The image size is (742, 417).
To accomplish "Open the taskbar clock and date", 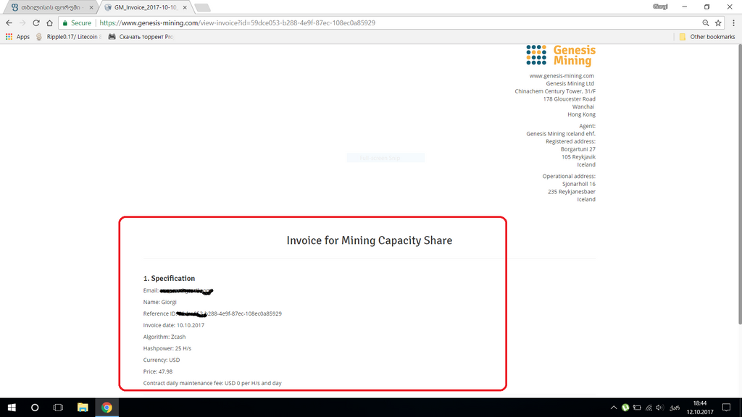I will (x=700, y=408).
